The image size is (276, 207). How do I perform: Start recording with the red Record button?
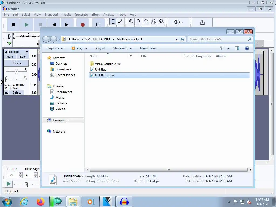[x=82, y=25]
